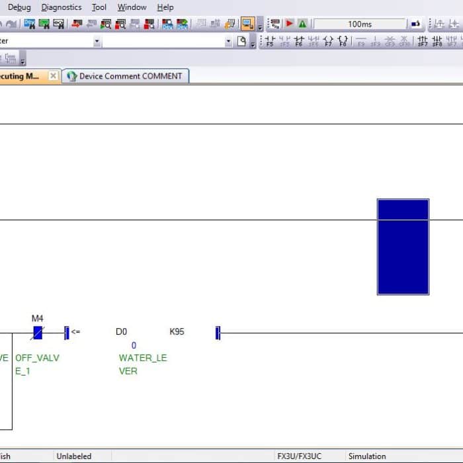This screenshot has width=463, height=463.
Task: Insert open contact with F5 icon
Action: tap(270, 41)
